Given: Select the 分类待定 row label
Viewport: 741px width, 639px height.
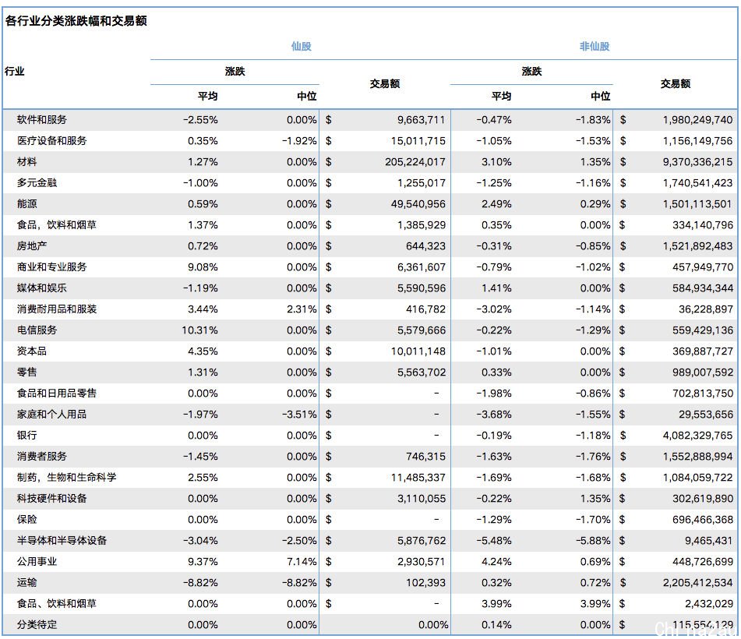Looking at the screenshot, I should coord(37,624).
